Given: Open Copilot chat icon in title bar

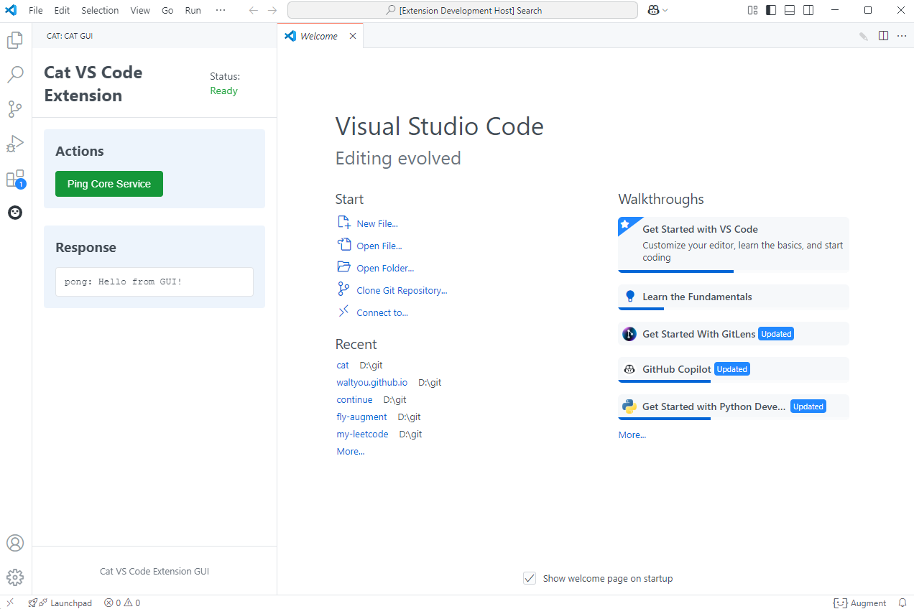Looking at the screenshot, I should click(654, 10).
